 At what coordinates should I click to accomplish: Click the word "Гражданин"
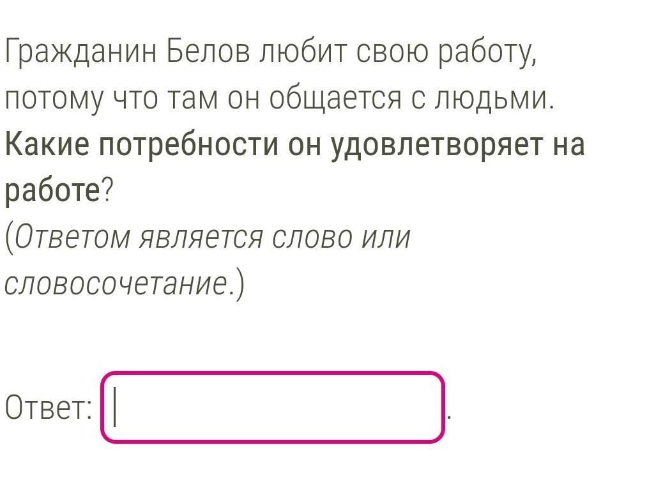pyautogui.click(x=80, y=53)
